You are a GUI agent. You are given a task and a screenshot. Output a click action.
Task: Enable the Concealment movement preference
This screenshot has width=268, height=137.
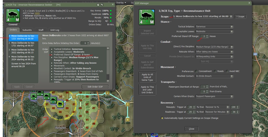pyautogui.click(x=196, y=71)
